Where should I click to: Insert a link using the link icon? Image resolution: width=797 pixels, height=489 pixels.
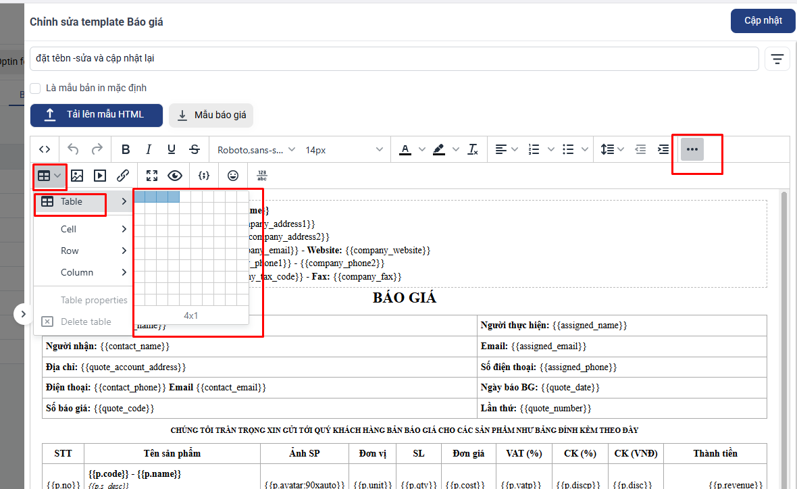(x=123, y=176)
